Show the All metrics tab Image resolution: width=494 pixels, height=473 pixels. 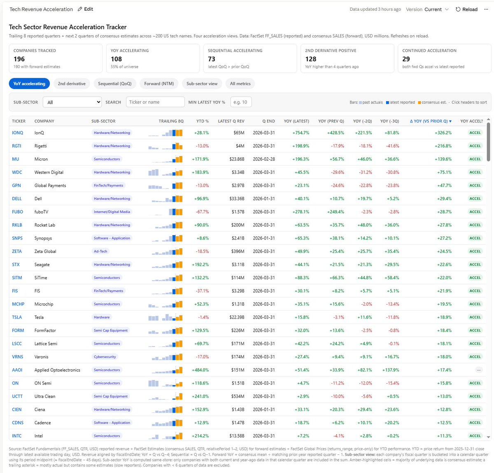(x=240, y=84)
